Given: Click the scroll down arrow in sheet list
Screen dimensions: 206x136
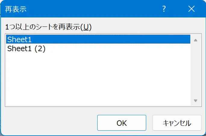Looking at the screenshot, I should pyautogui.click(x=195, y=100).
